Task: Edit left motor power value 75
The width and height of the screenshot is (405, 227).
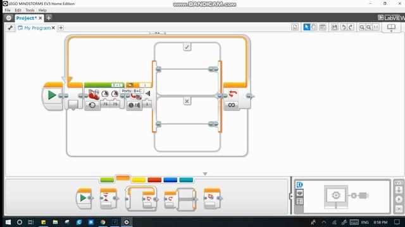Action: 105,104
